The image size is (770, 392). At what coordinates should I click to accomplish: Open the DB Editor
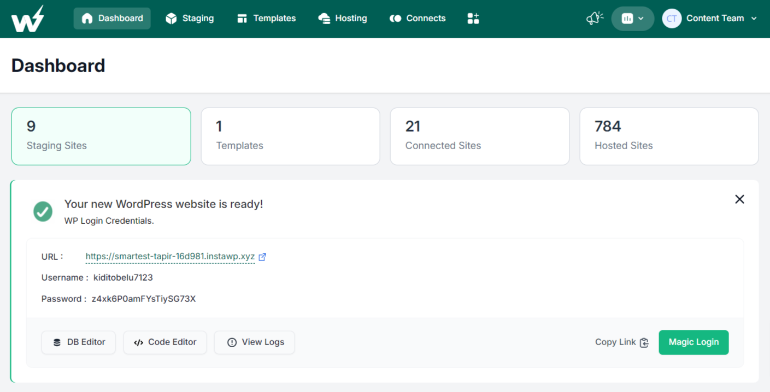tap(79, 342)
